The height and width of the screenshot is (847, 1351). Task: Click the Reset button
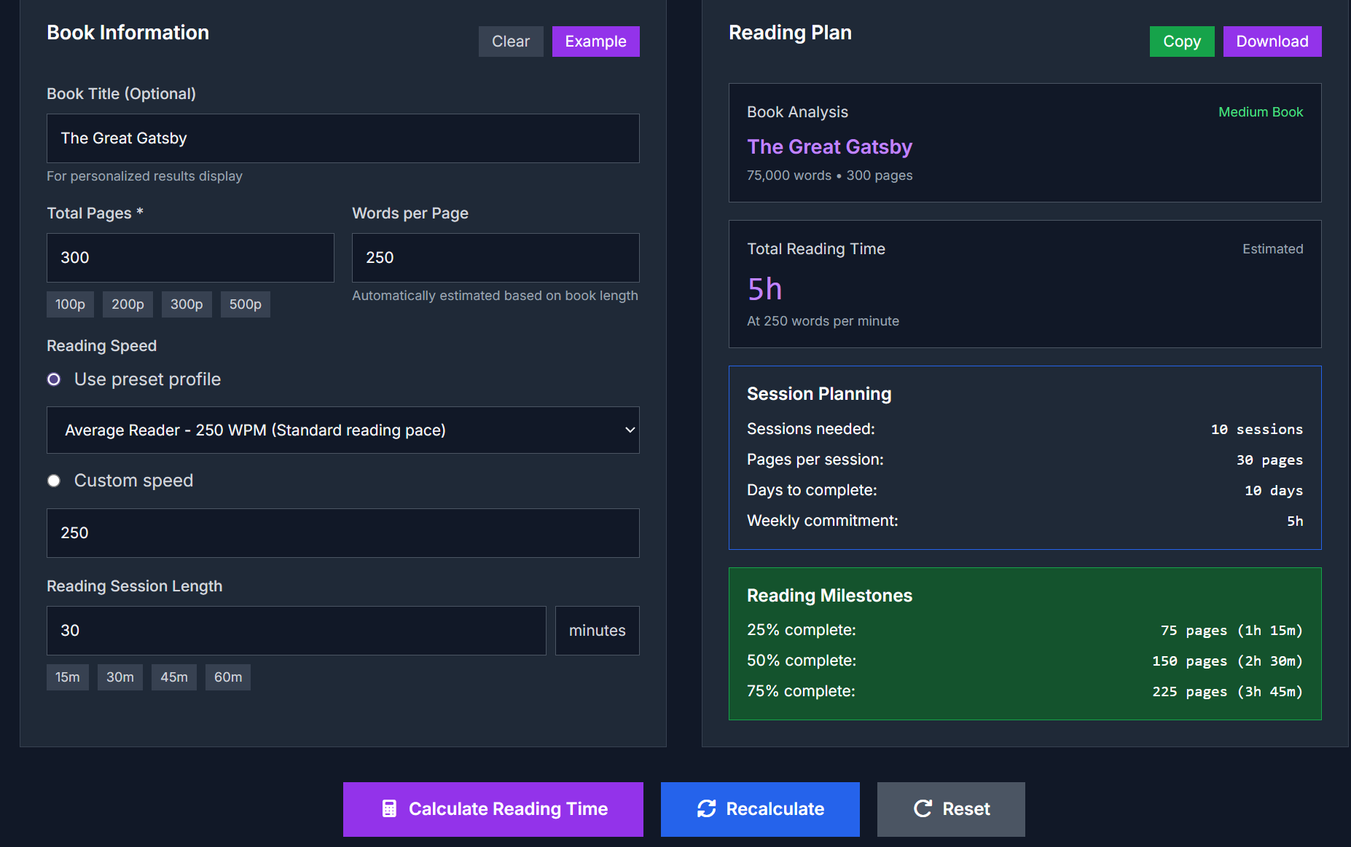951,809
